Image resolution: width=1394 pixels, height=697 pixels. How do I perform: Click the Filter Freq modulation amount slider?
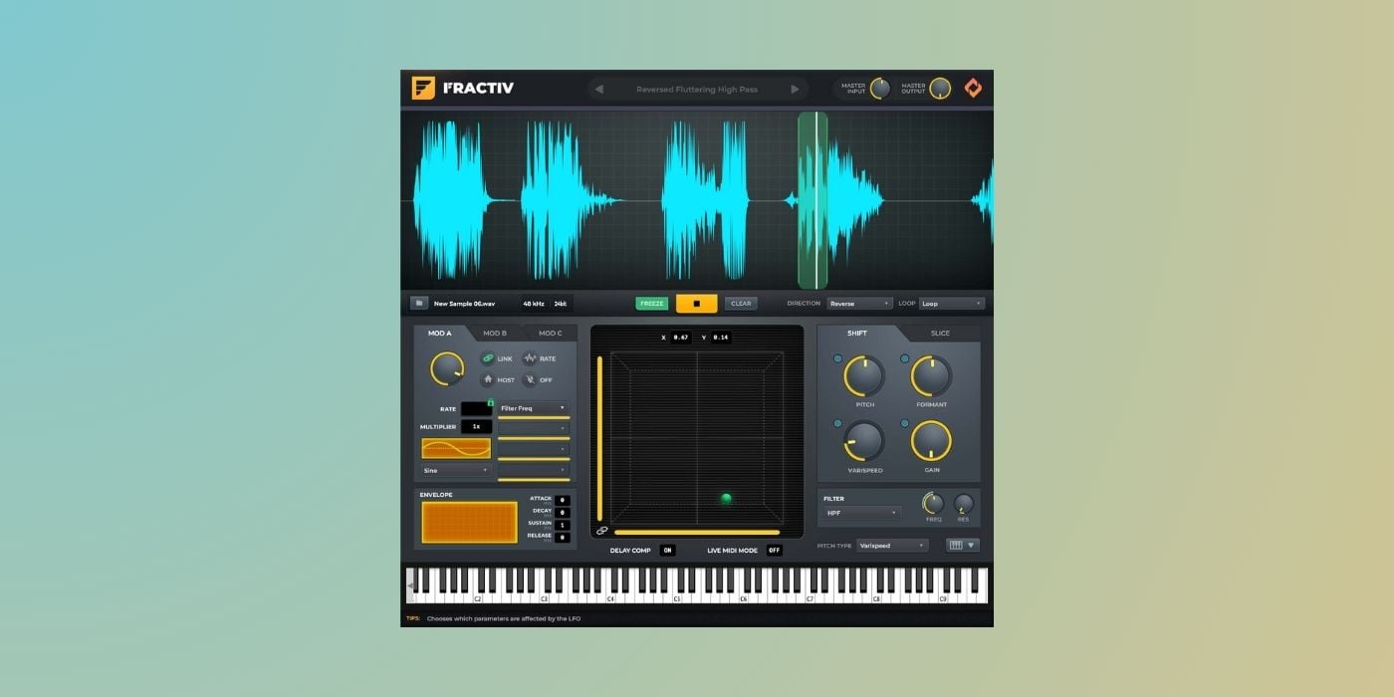click(x=534, y=418)
